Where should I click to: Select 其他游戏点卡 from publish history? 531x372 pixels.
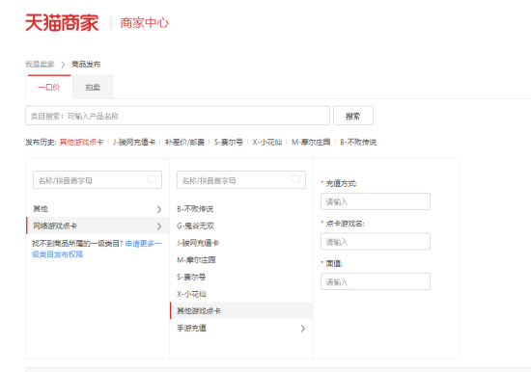point(81,142)
